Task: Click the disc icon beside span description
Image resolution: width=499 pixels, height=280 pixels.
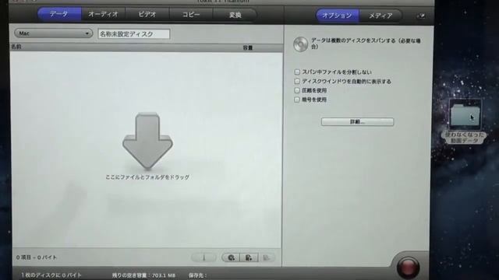Action: point(300,44)
